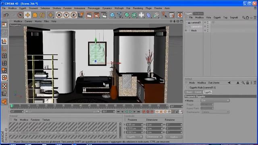258x145 pixels.
Task: Click the Render View clapperboard icon
Action: [x=89, y=15]
